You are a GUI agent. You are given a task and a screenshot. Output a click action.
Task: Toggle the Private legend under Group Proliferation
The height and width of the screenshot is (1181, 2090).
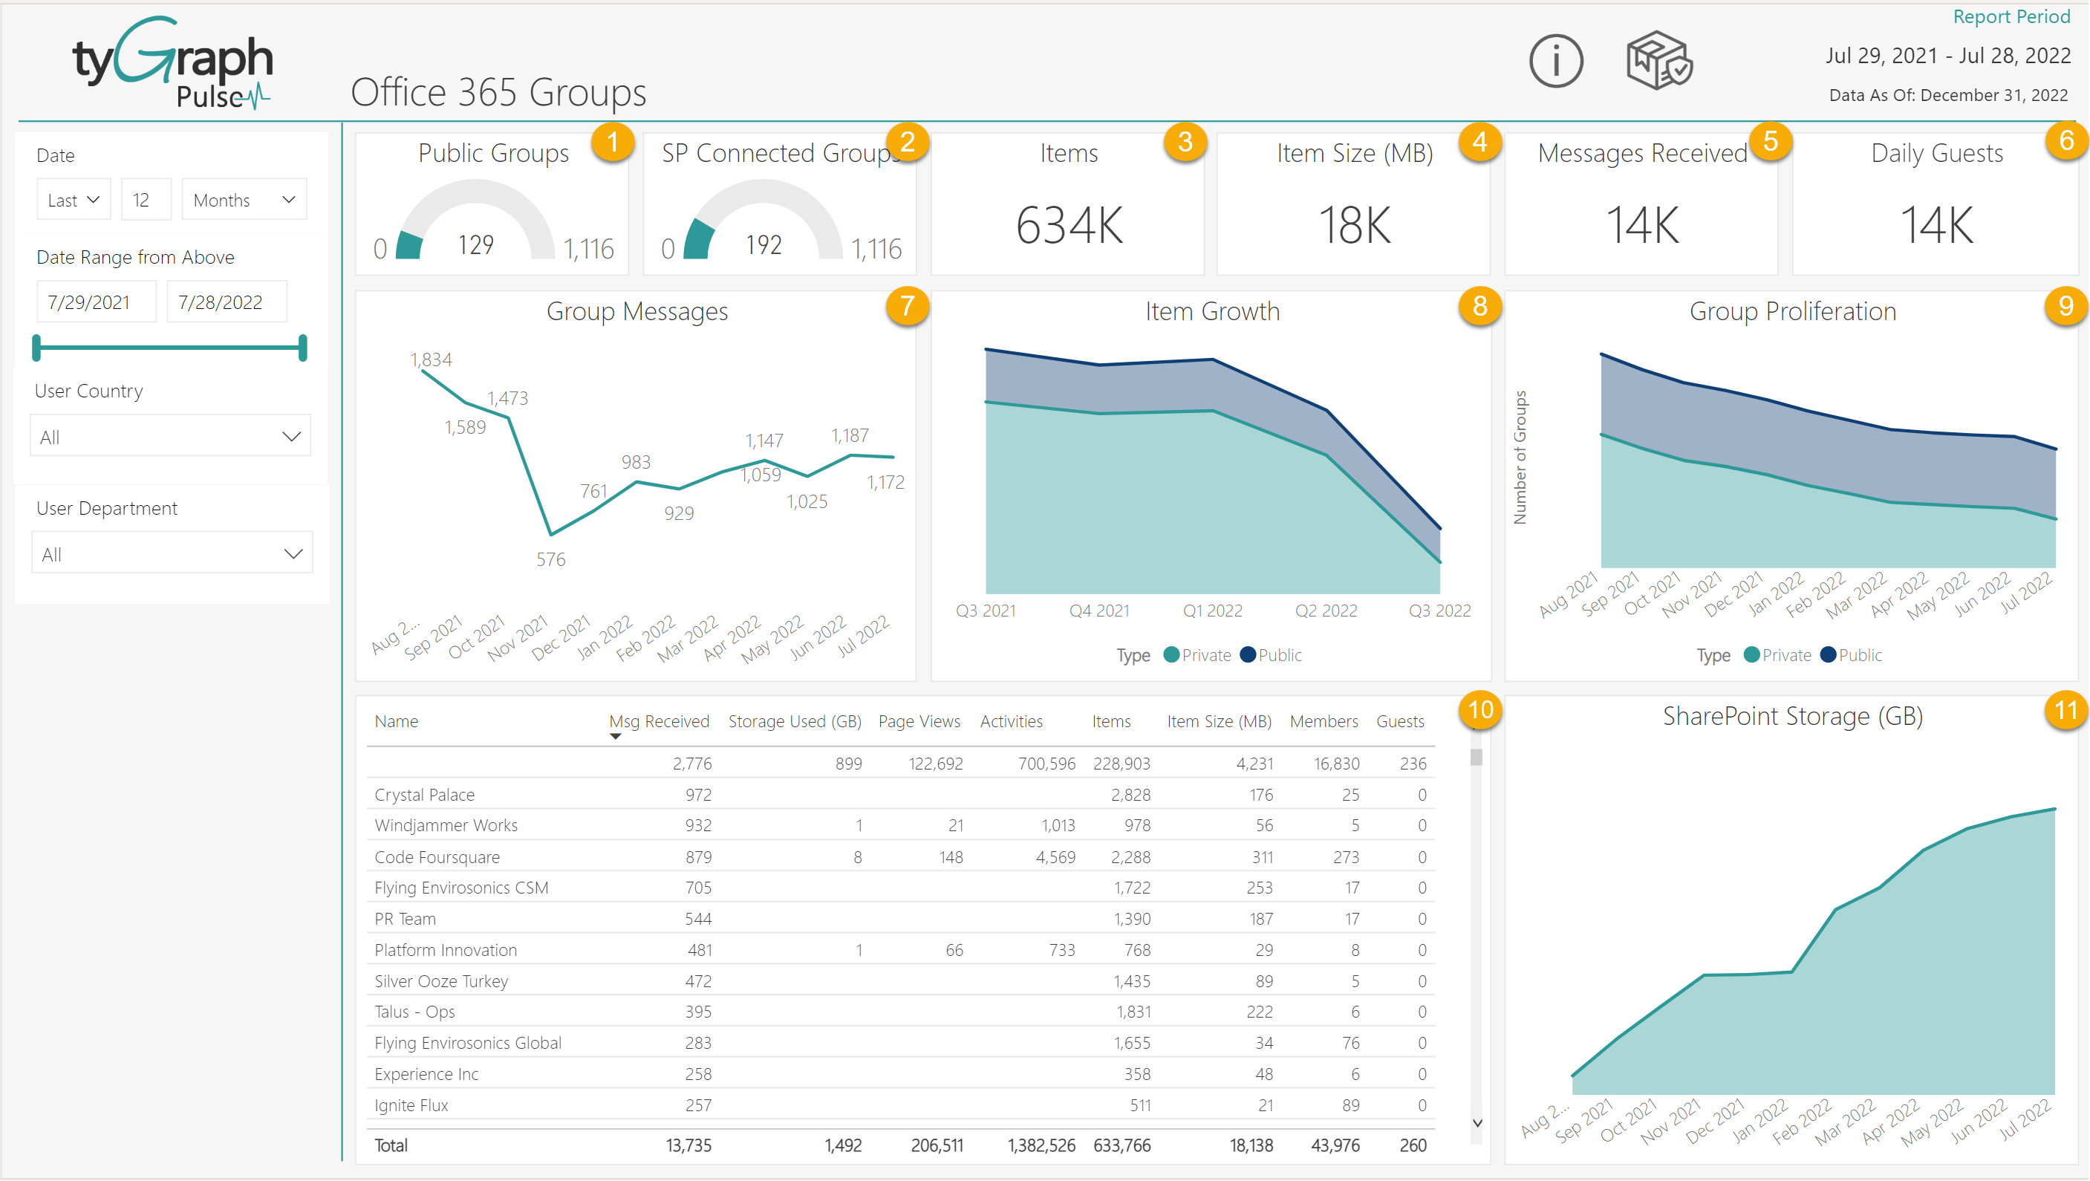point(1777,654)
